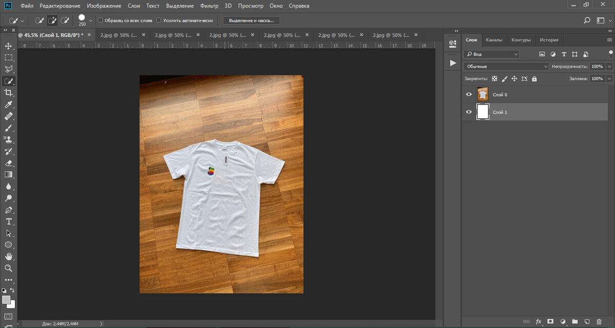Pick the Eyedropper tool
Screen dimensions: 615x328
point(9,105)
